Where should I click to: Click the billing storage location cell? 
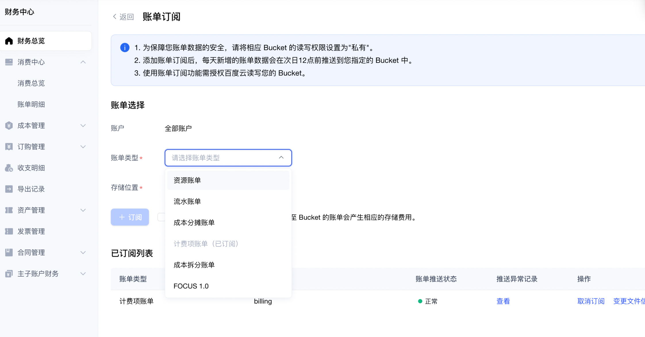[x=263, y=301]
